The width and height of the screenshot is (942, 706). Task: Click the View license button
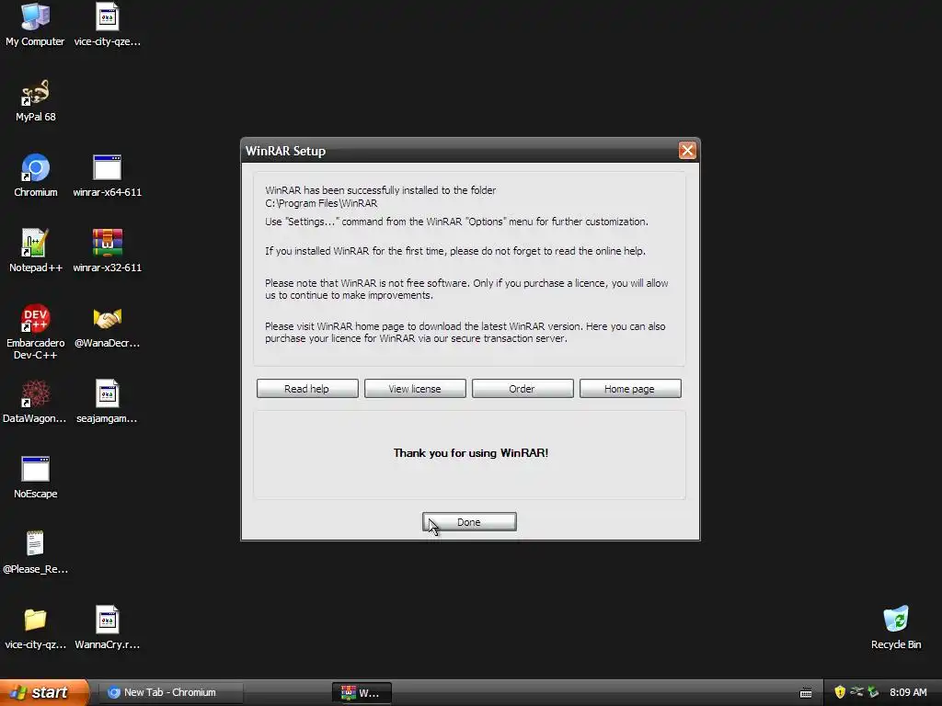point(415,389)
